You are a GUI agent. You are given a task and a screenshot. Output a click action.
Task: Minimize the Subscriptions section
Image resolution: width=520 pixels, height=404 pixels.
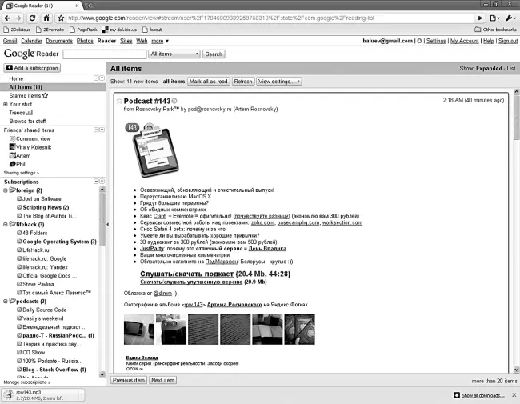point(96,182)
